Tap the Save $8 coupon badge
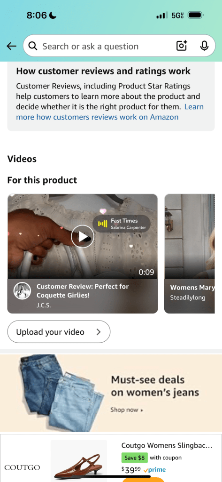Image resolution: width=222 pixels, height=482 pixels. click(x=134, y=458)
